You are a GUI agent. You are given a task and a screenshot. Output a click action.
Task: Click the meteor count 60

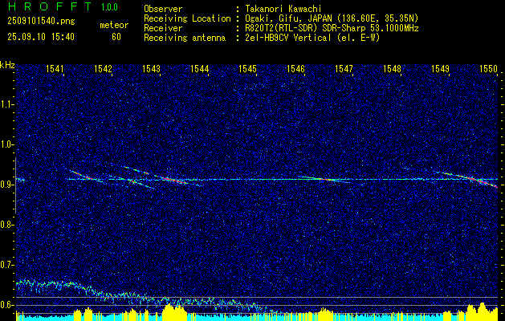tap(116, 37)
